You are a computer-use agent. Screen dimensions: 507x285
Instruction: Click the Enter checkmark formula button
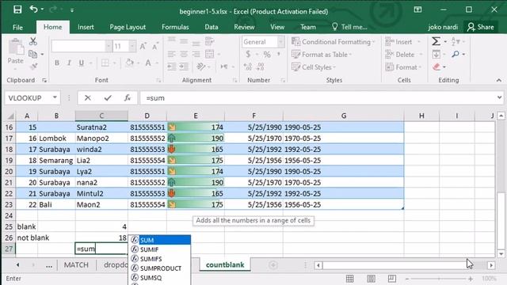(x=108, y=97)
